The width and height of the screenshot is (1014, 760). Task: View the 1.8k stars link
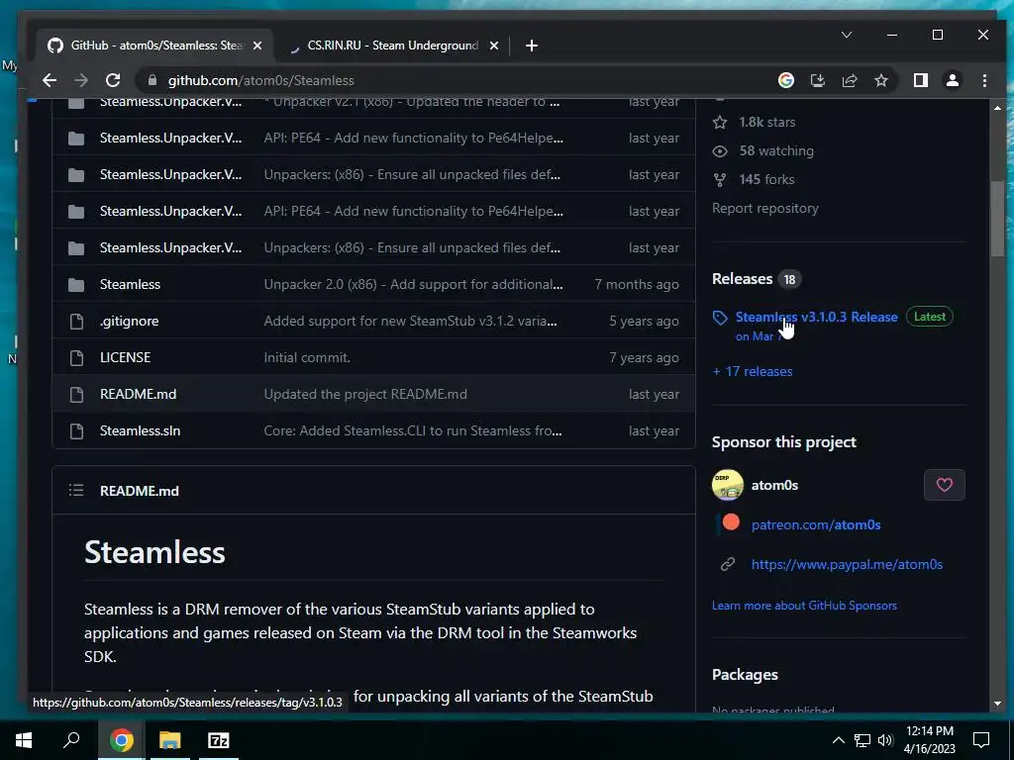point(767,122)
